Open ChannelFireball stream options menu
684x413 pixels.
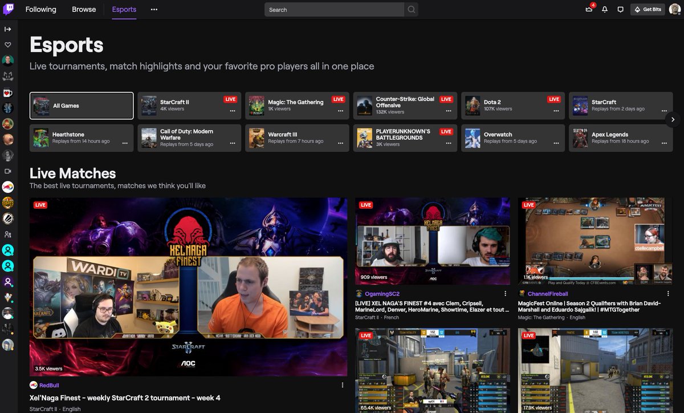pyautogui.click(x=668, y=294)
